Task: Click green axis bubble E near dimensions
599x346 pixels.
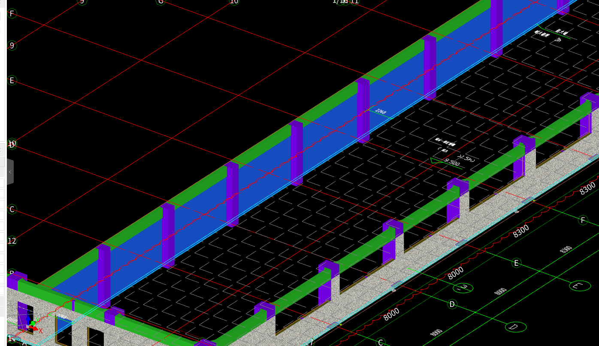Action: (x=517, y=263)
